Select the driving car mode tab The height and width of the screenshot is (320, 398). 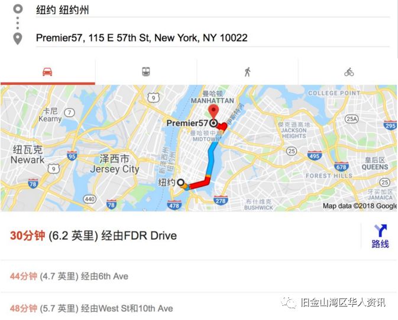[47, 72]
